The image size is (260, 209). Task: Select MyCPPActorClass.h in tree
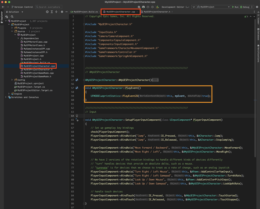(x=33, y=45)
